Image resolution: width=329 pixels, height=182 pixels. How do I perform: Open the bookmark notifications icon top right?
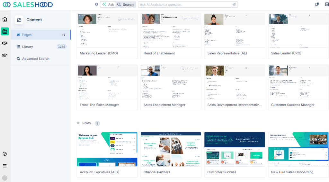click(317, 4)
